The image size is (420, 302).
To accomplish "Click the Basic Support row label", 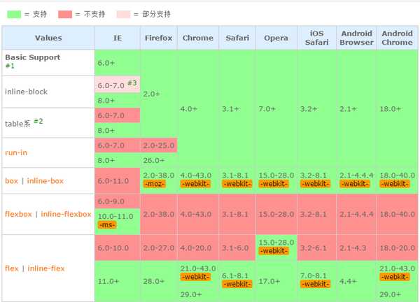I will click(x=33, y=57).
